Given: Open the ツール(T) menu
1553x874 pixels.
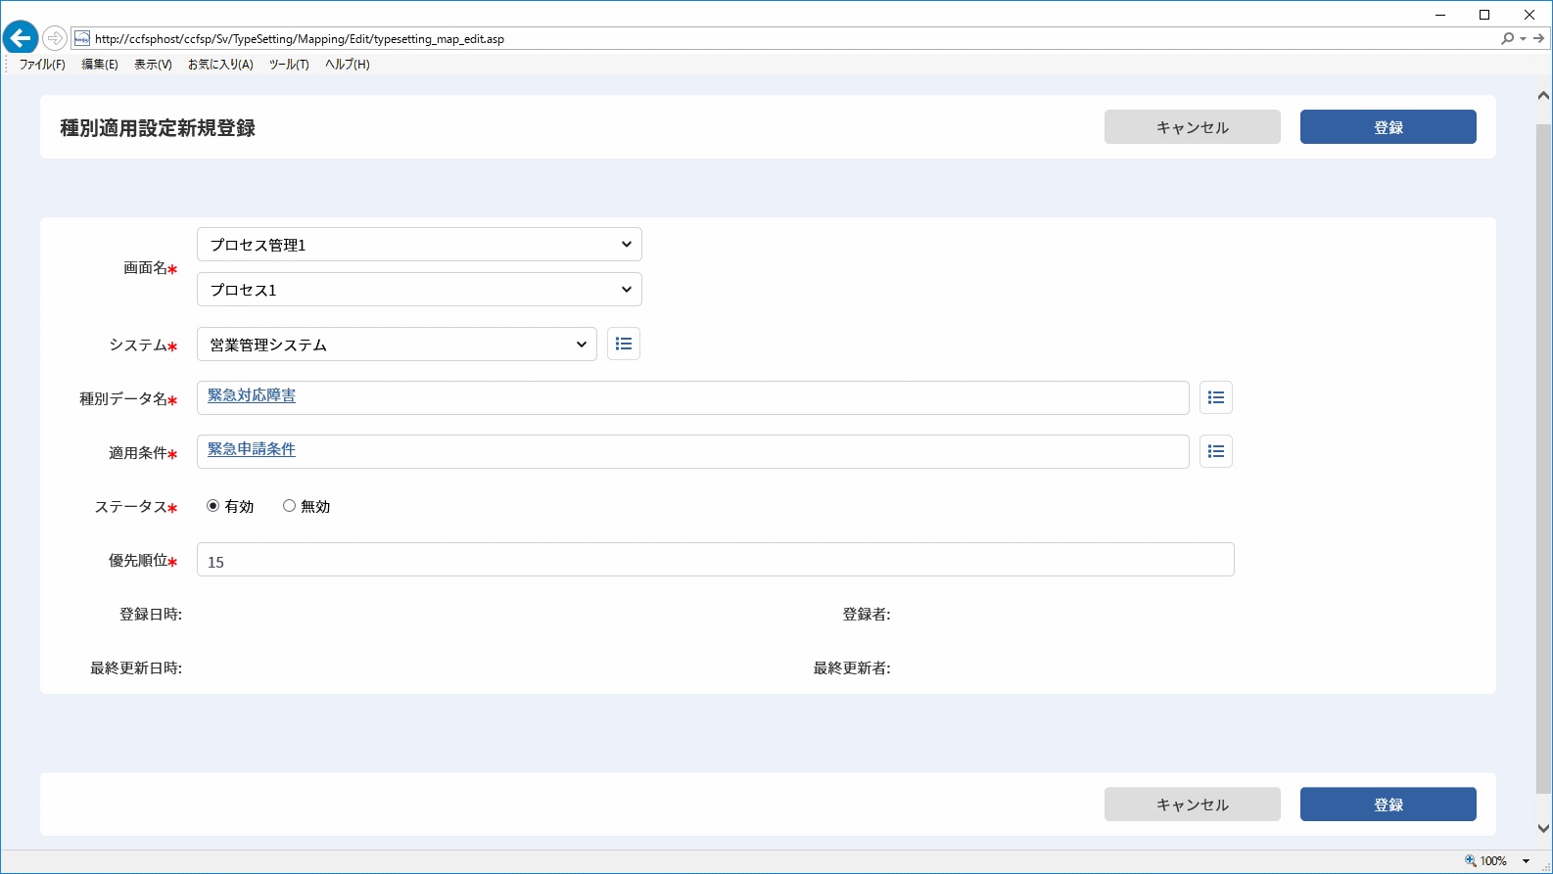Looking at the screenshot, I should tap(289, 65).
